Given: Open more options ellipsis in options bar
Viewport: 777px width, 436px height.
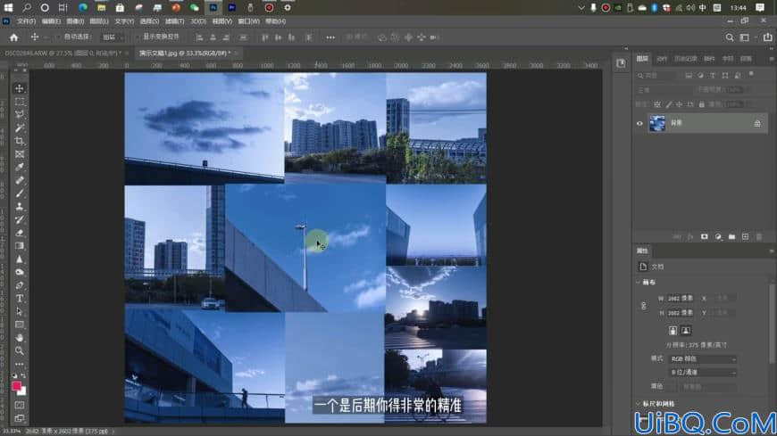Looking at the screenshot, I should click(330, 37).
